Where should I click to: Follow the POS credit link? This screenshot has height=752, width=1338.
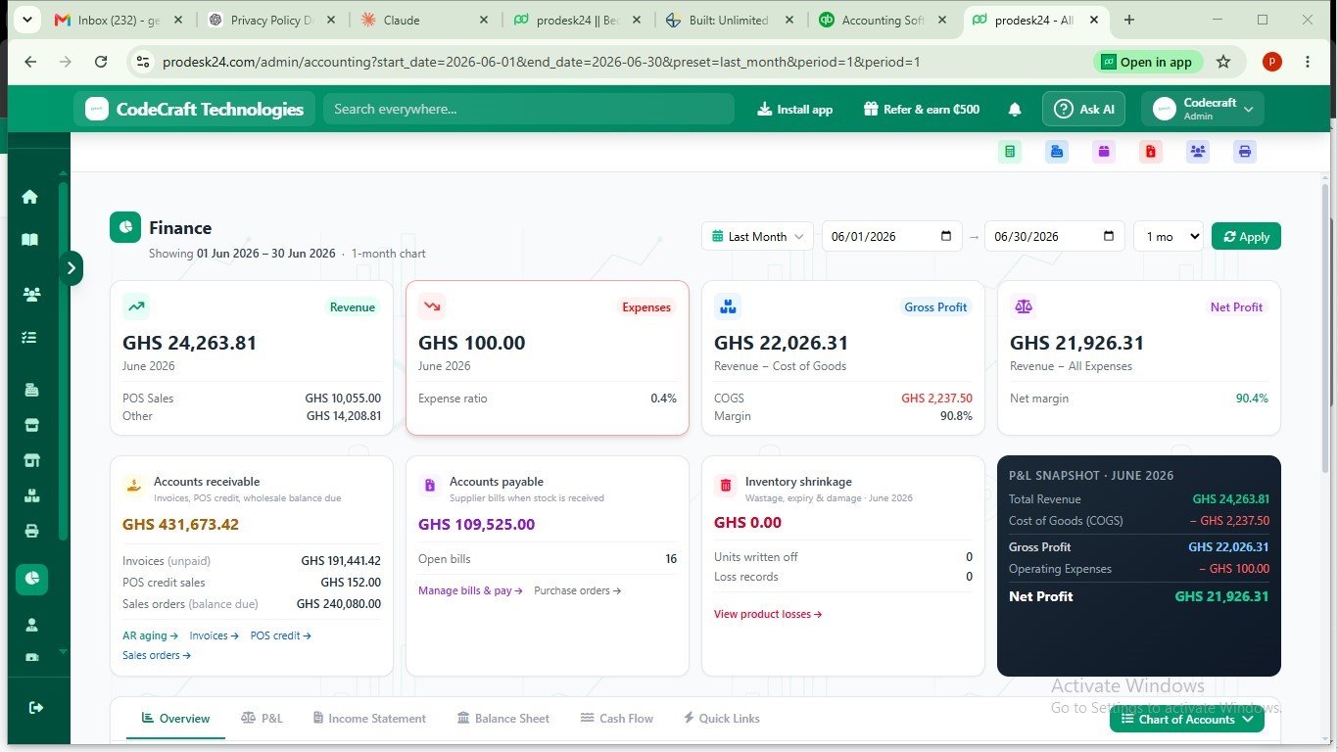point(280,635)
